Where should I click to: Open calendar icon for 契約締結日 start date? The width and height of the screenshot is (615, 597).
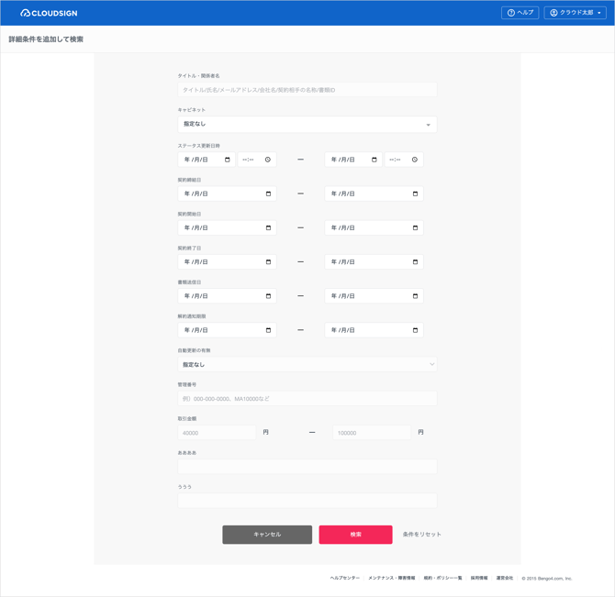click(268, 193)
